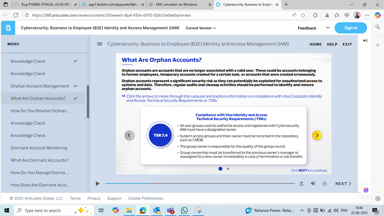Open the read aloud icon in the address bar

pos(294,15)
